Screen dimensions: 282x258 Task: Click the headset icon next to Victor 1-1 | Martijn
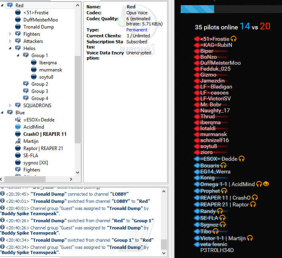(x=250, y=238)
